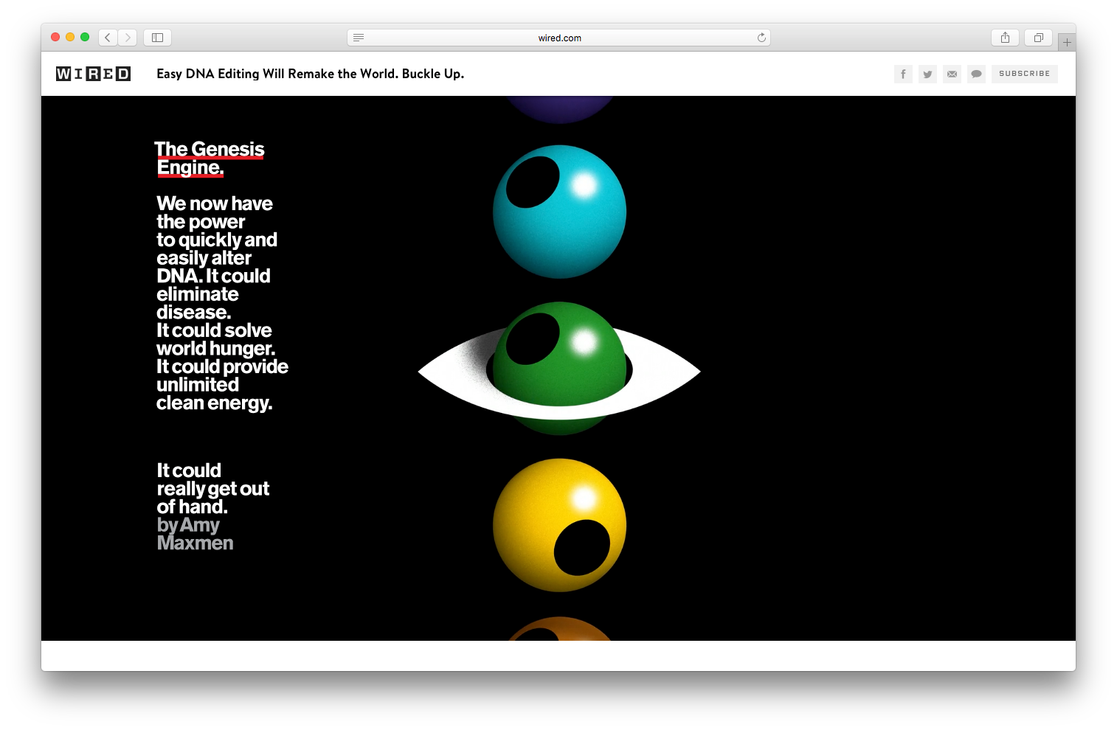Click the article headline in the header

click(x=310, y=74)
